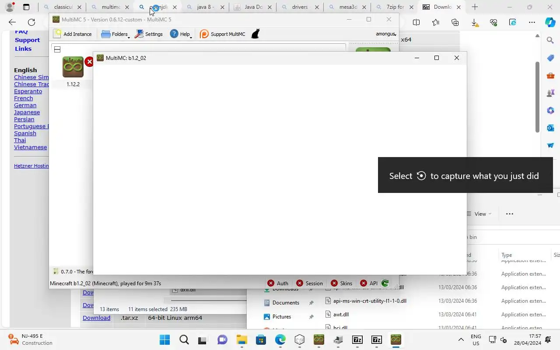Toggle Edge split screen

[416, 22]
